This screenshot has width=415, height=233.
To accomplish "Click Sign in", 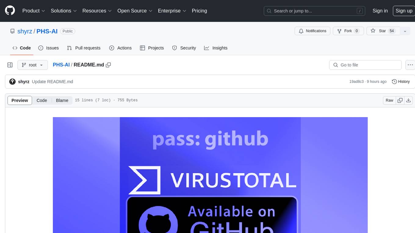I will coord(380,11).
